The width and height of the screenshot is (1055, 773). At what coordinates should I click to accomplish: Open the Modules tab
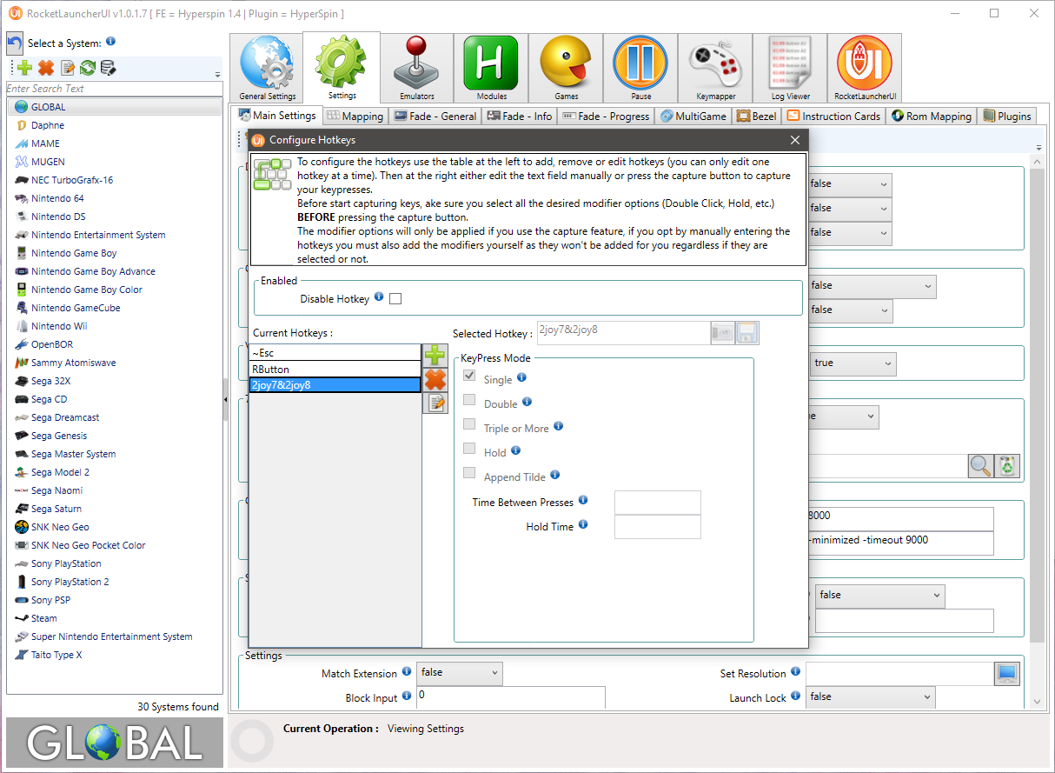click(491, 68)
